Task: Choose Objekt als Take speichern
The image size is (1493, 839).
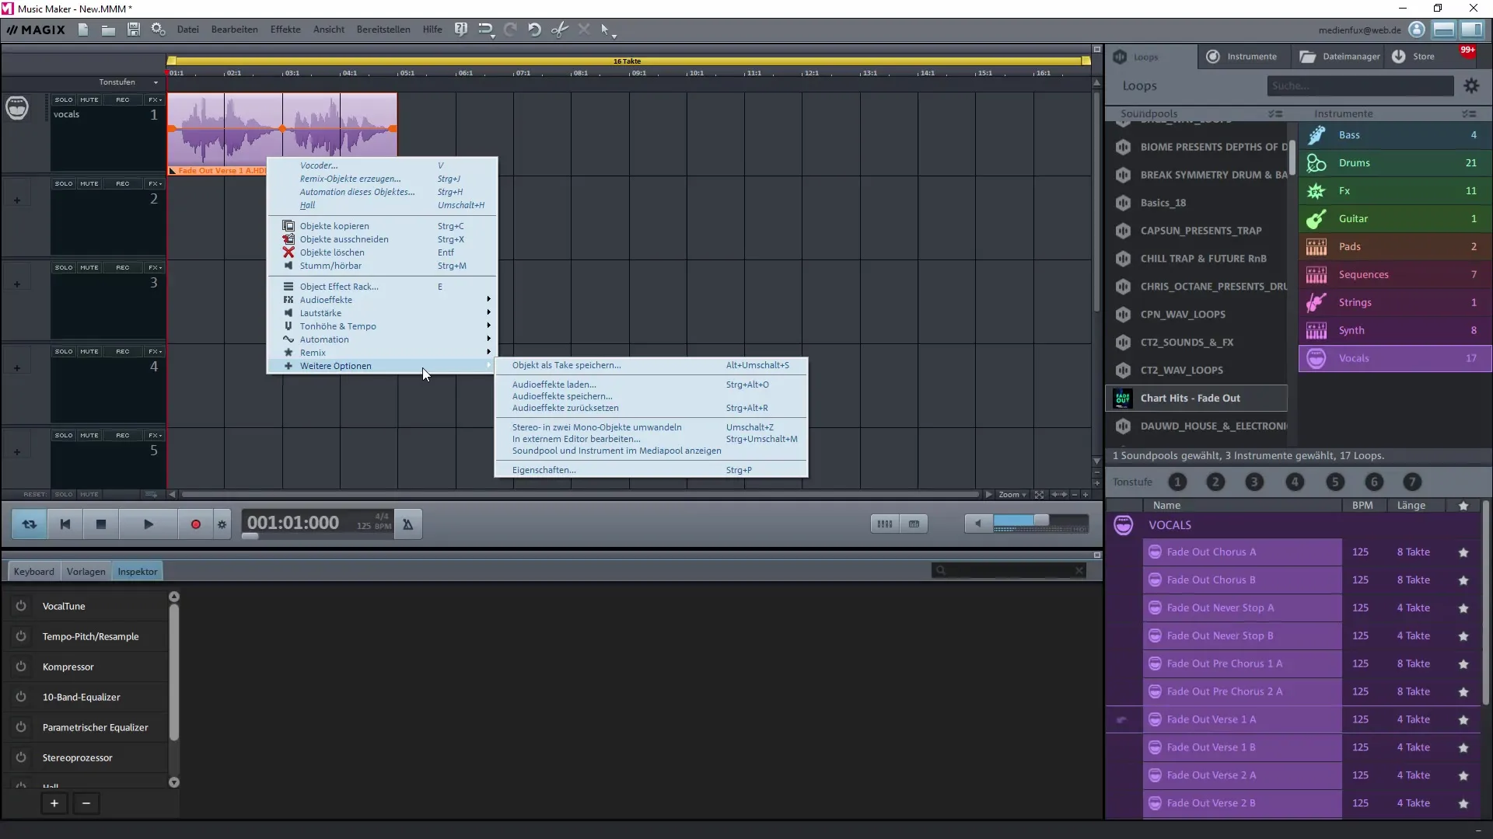Action: pos(651,365)
